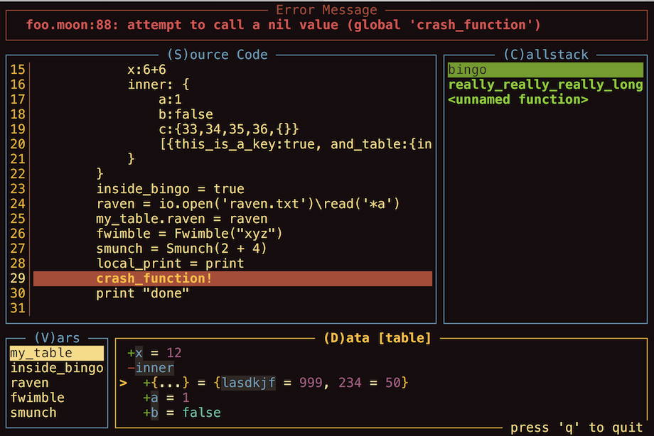The height and width of the screenshot is (436, 654).
Task: Select the really_really_really_long stack frame
Action: point(545,85)
